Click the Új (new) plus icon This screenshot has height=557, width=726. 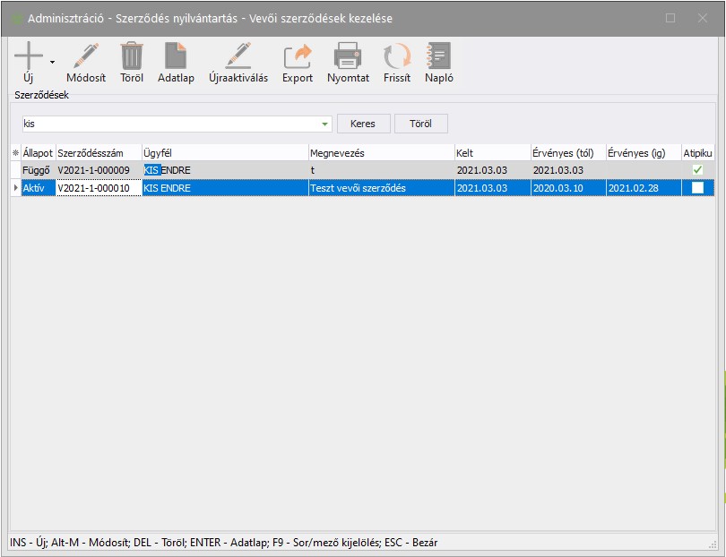click(x=29, y=57)
